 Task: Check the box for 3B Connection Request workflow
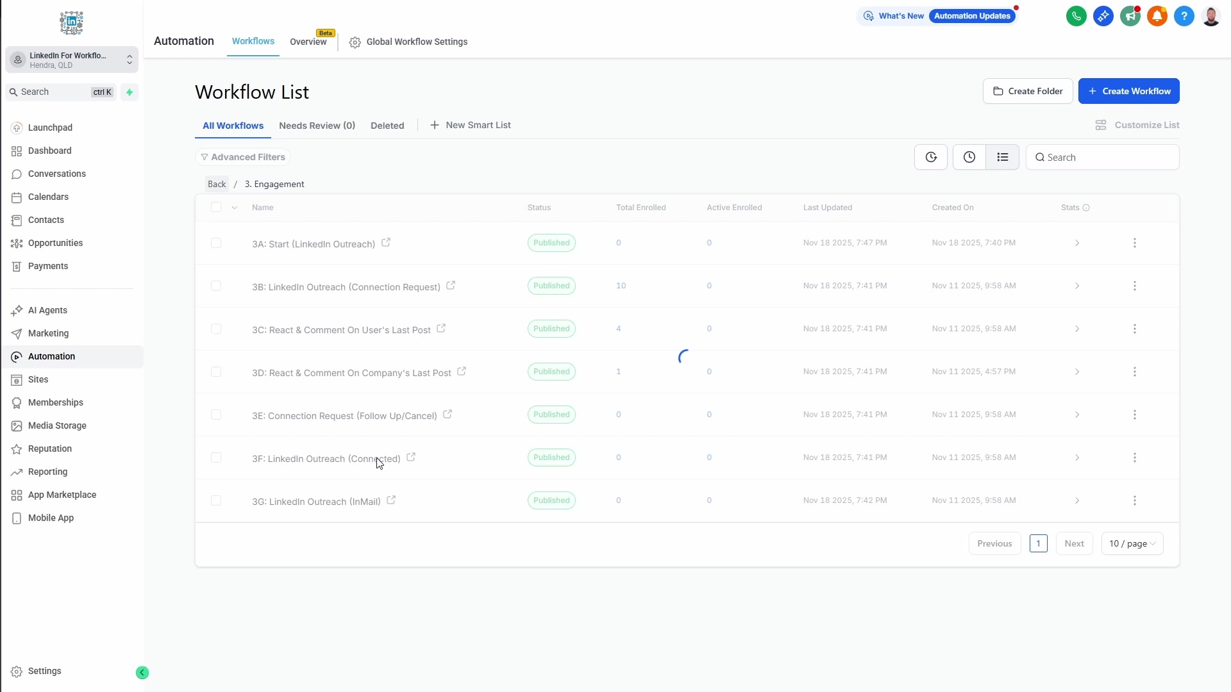(216, 286)
